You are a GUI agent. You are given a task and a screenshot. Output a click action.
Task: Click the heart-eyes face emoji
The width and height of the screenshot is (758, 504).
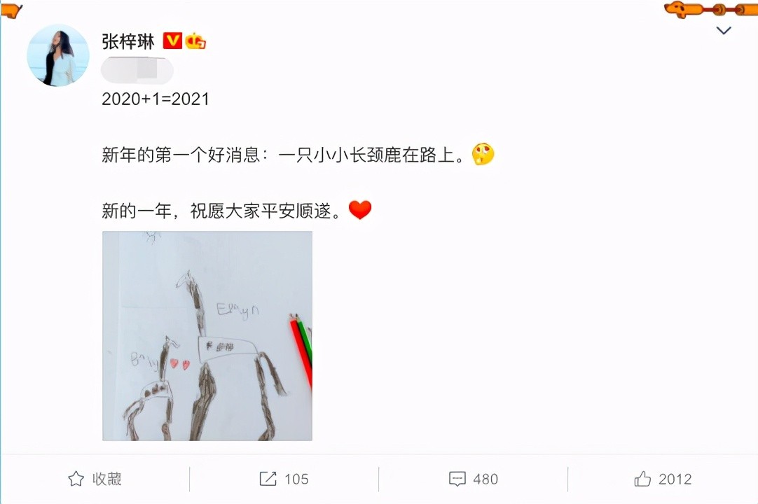[x=483, y=154]
